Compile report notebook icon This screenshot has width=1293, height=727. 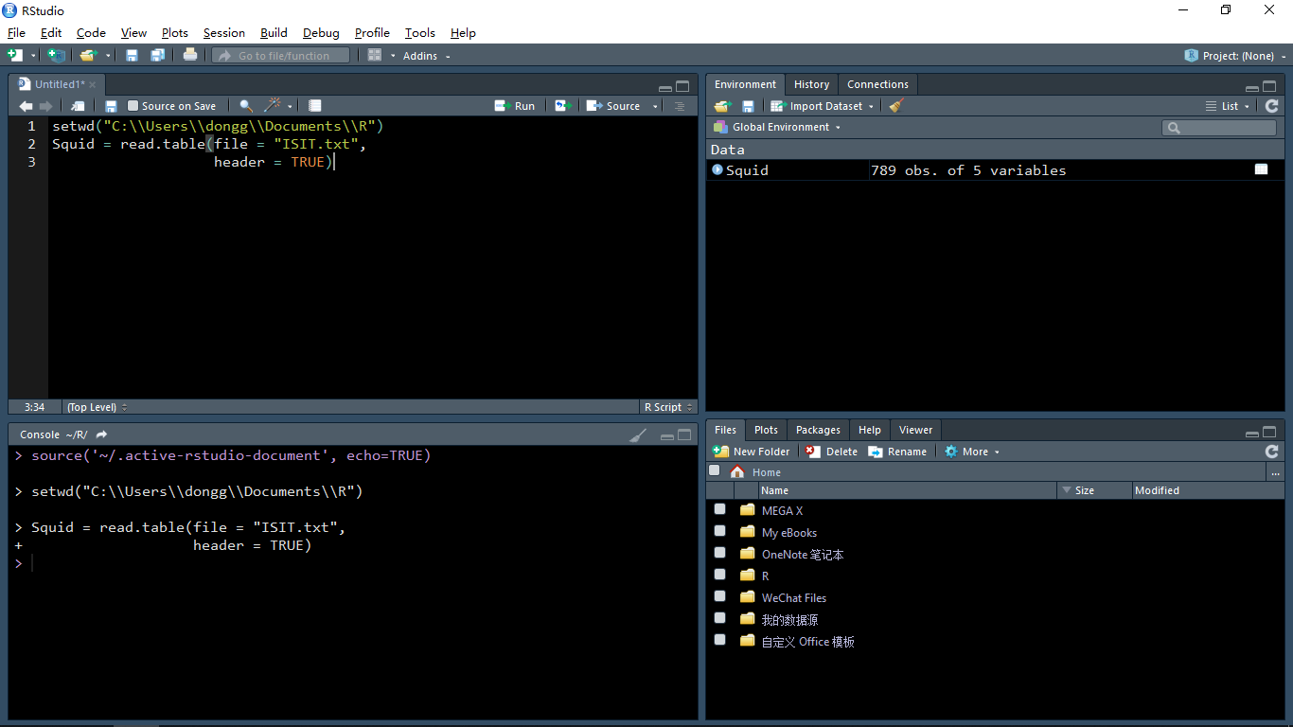[x=315, y=106]
